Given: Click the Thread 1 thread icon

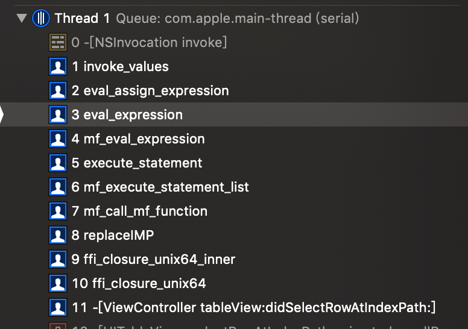Looking at the screenshot, I should pos(41,19).
